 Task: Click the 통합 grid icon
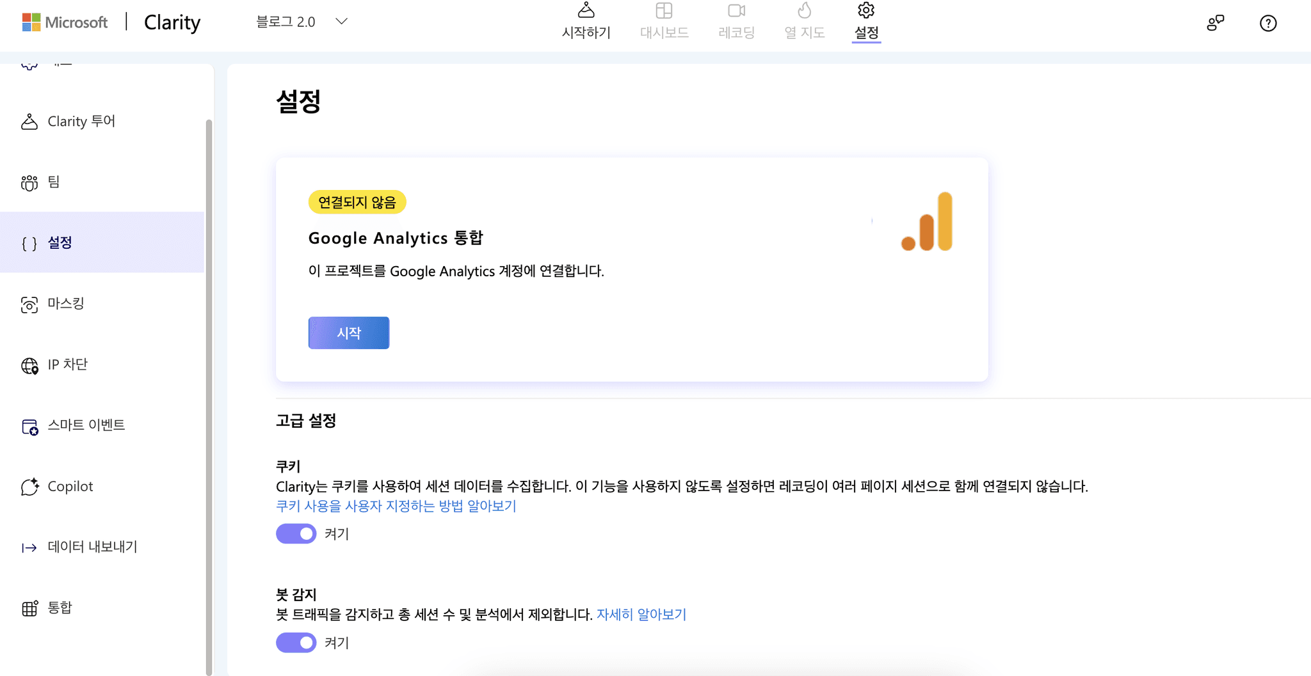tap(29, 608)
